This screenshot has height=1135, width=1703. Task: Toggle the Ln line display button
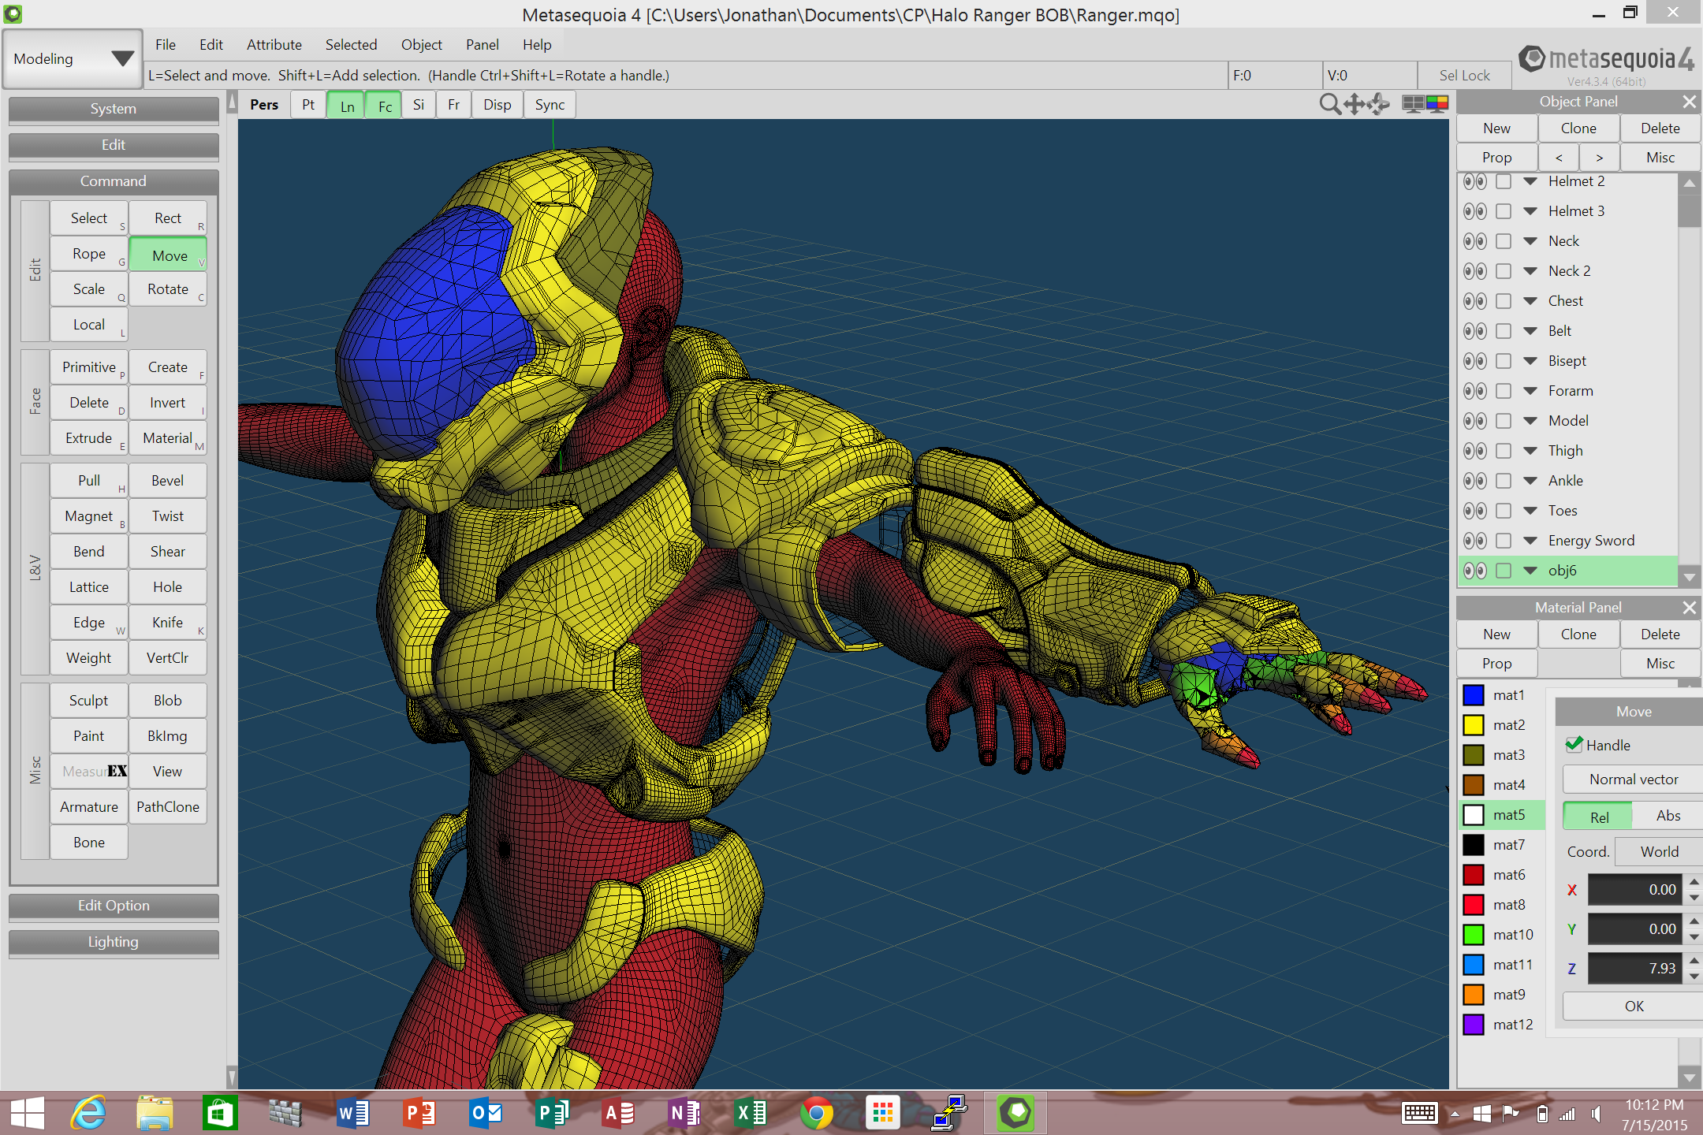[x=347, y=106]
